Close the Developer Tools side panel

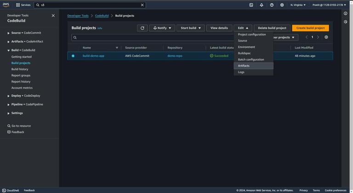53,16
